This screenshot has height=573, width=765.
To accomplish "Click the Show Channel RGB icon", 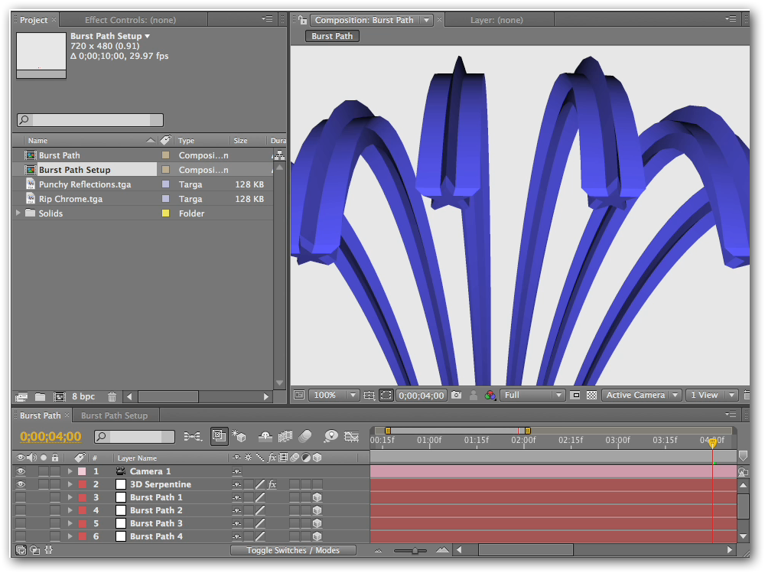I will (x=490, y=395).
